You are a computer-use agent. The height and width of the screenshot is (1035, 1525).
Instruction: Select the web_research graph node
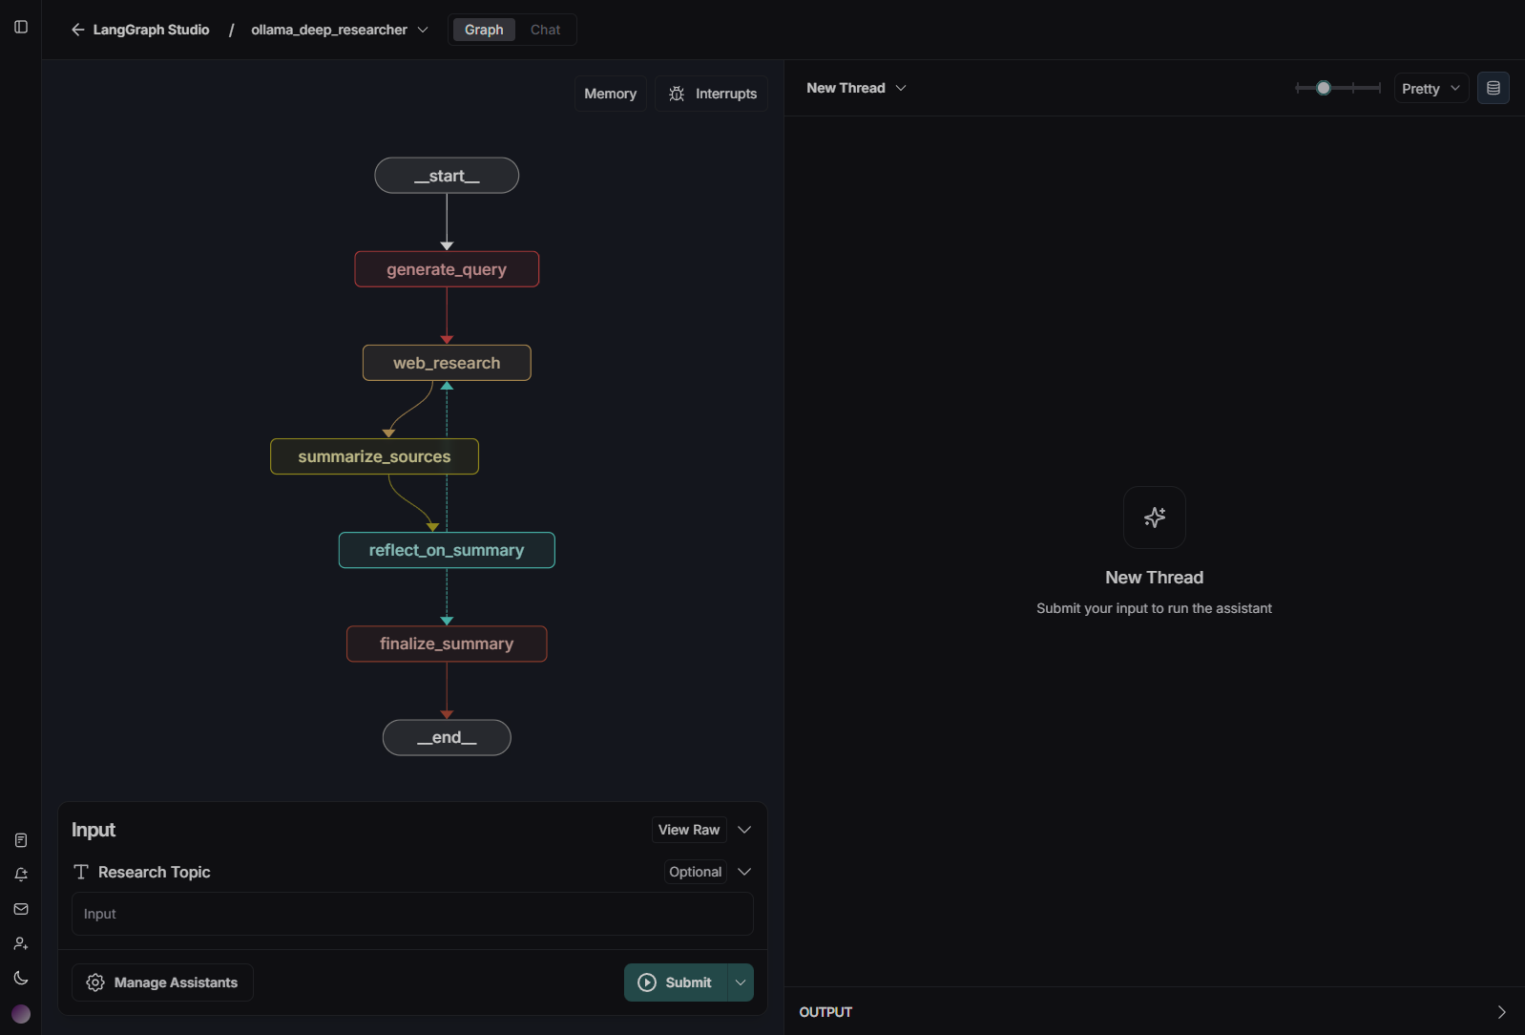point(447,363)
